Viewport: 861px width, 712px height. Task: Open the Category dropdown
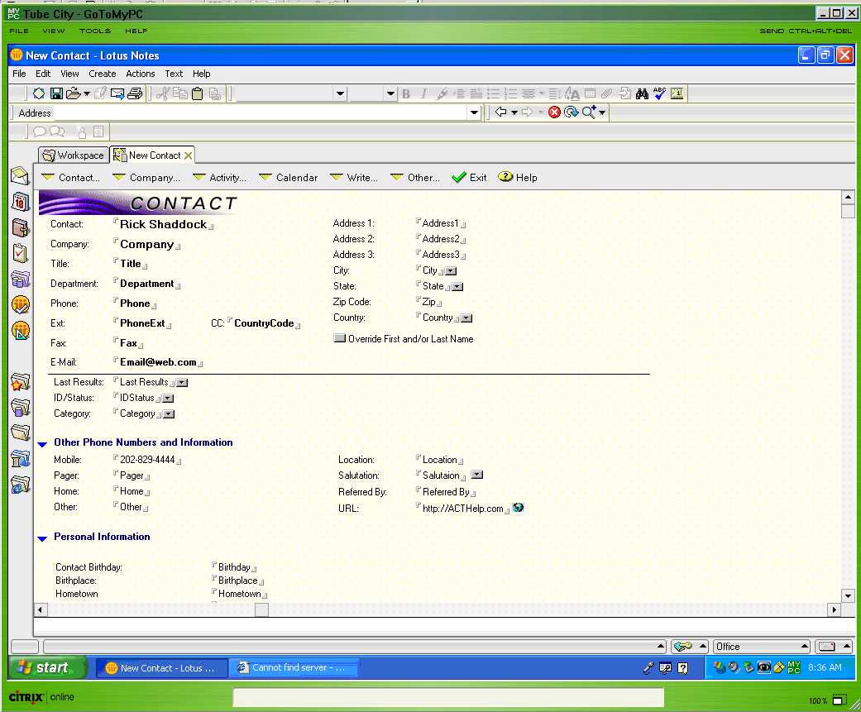pos(169,414)
